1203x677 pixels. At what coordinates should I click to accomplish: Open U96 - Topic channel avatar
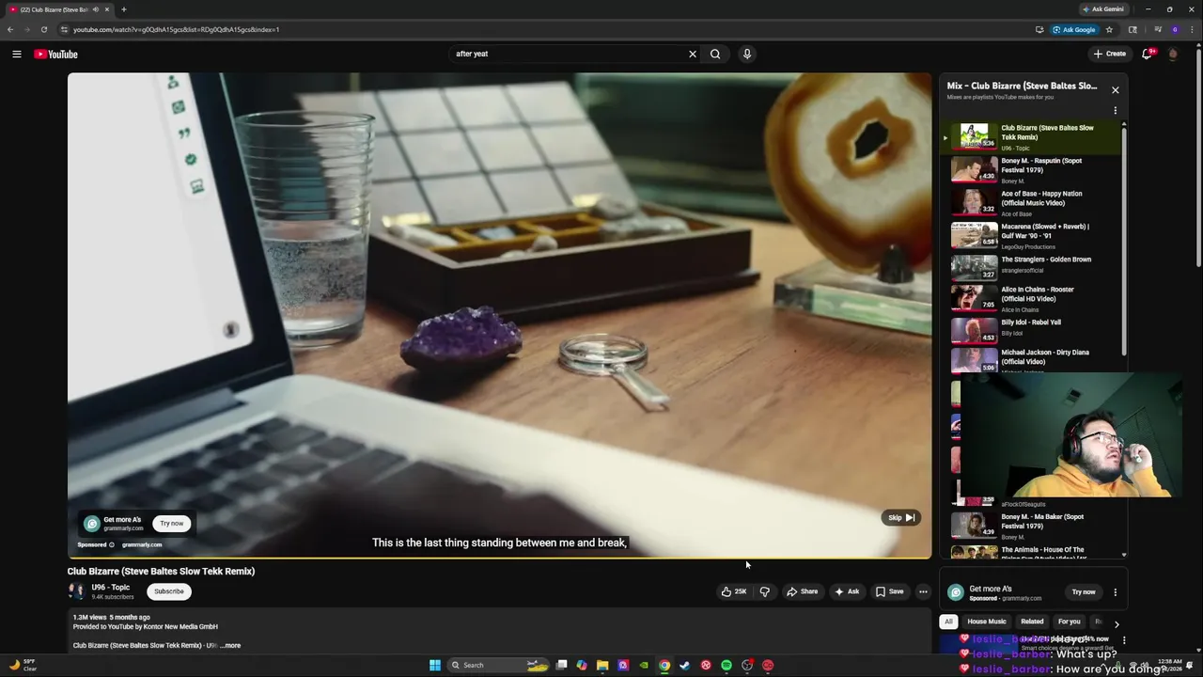point(76,591)
